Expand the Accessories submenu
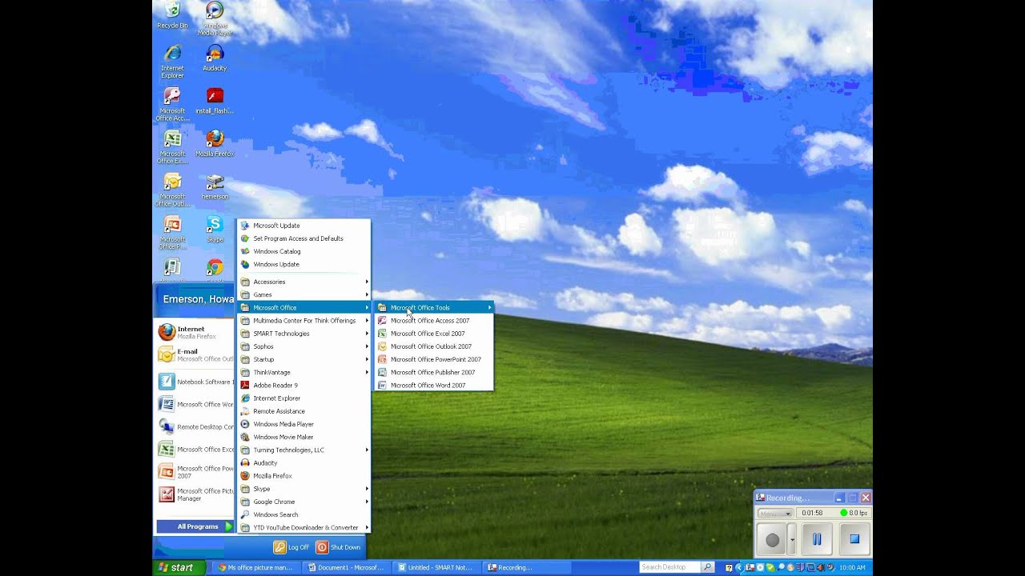This screenshot has height=576, width=1025. tap(303, 282)
